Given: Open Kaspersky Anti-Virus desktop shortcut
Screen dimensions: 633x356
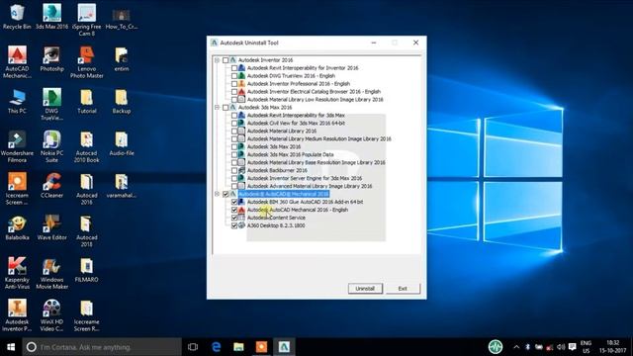Looking at the screenshot, I should (x=17, y=273).
